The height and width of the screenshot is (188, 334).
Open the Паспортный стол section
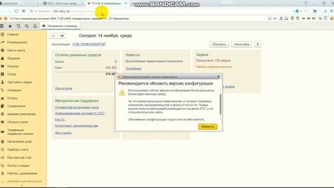[x=19, y=158]
